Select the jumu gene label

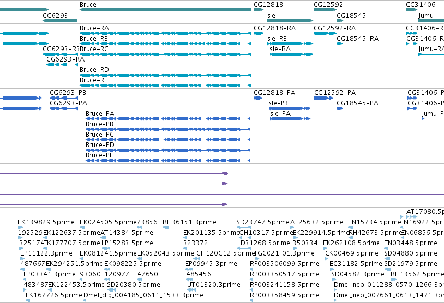point(426,15)
